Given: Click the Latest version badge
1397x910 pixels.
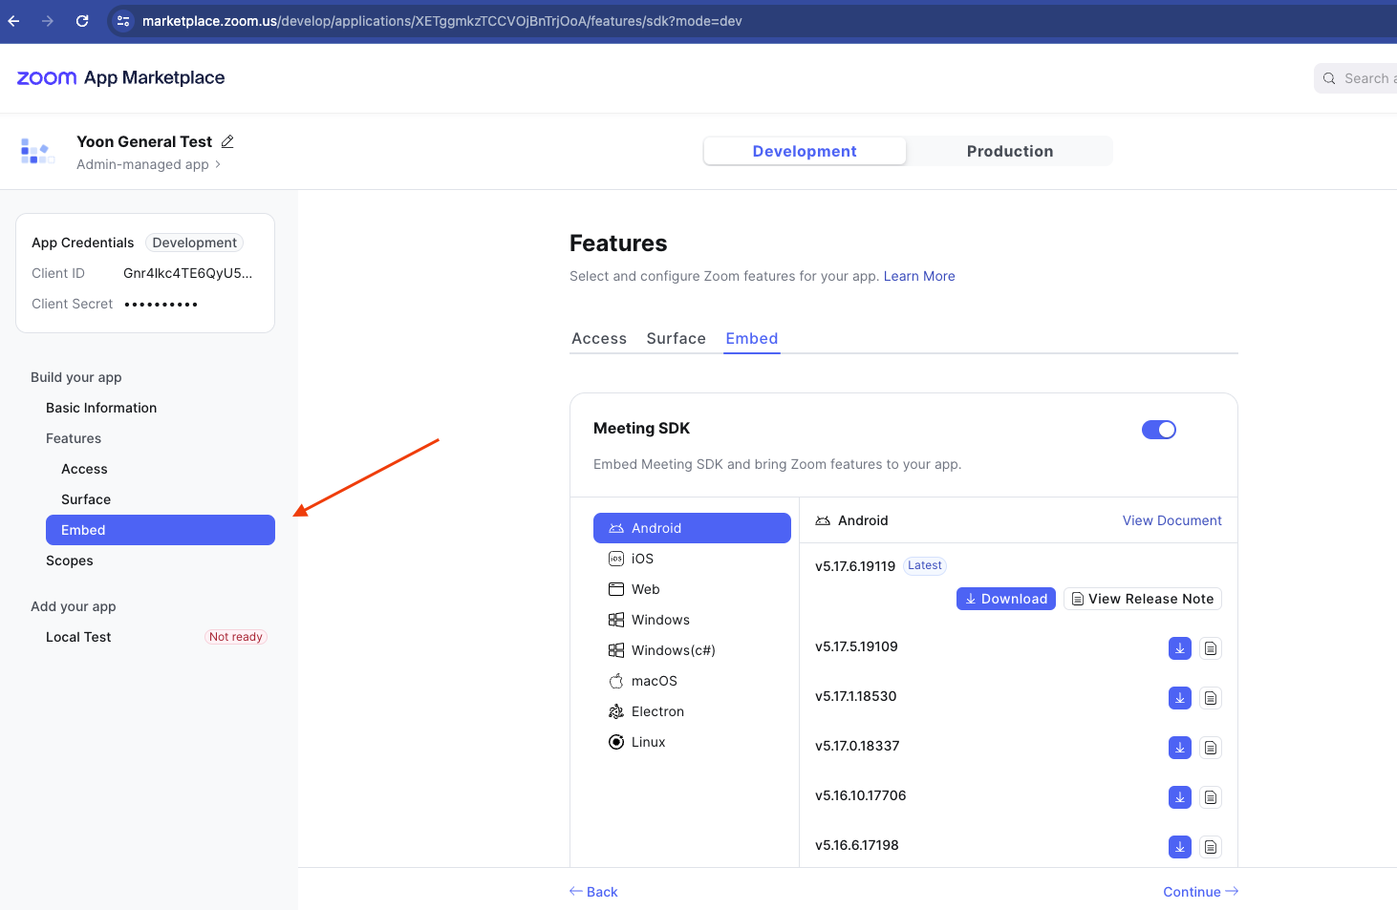Looking at the screenshot, I should tap(925, 565).
